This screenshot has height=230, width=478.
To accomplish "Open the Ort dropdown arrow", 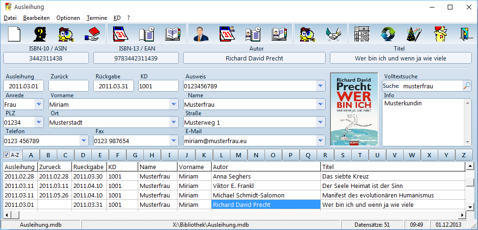I will coord(174,123).
